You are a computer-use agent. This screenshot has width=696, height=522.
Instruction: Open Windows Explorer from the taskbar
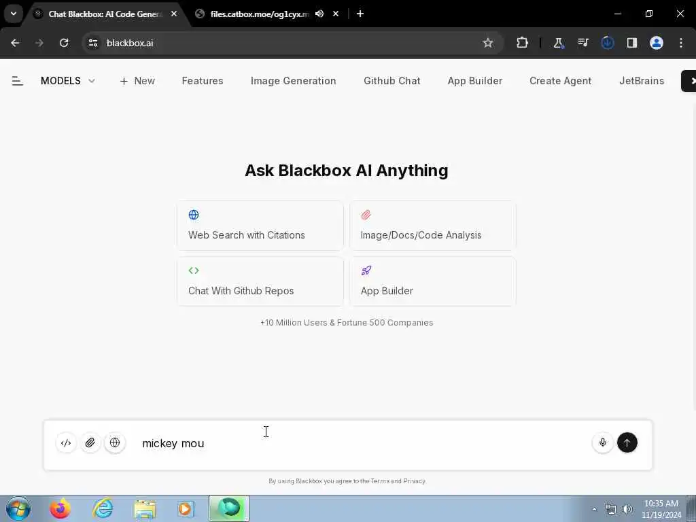pos(145,508)
